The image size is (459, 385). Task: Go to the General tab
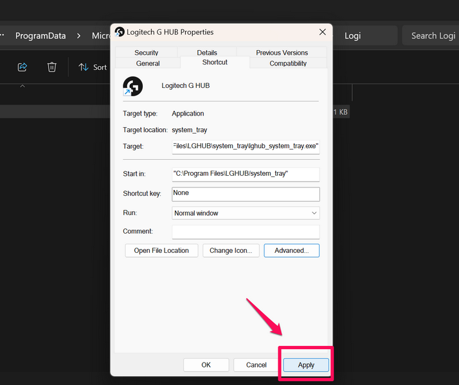click(148, 64)
